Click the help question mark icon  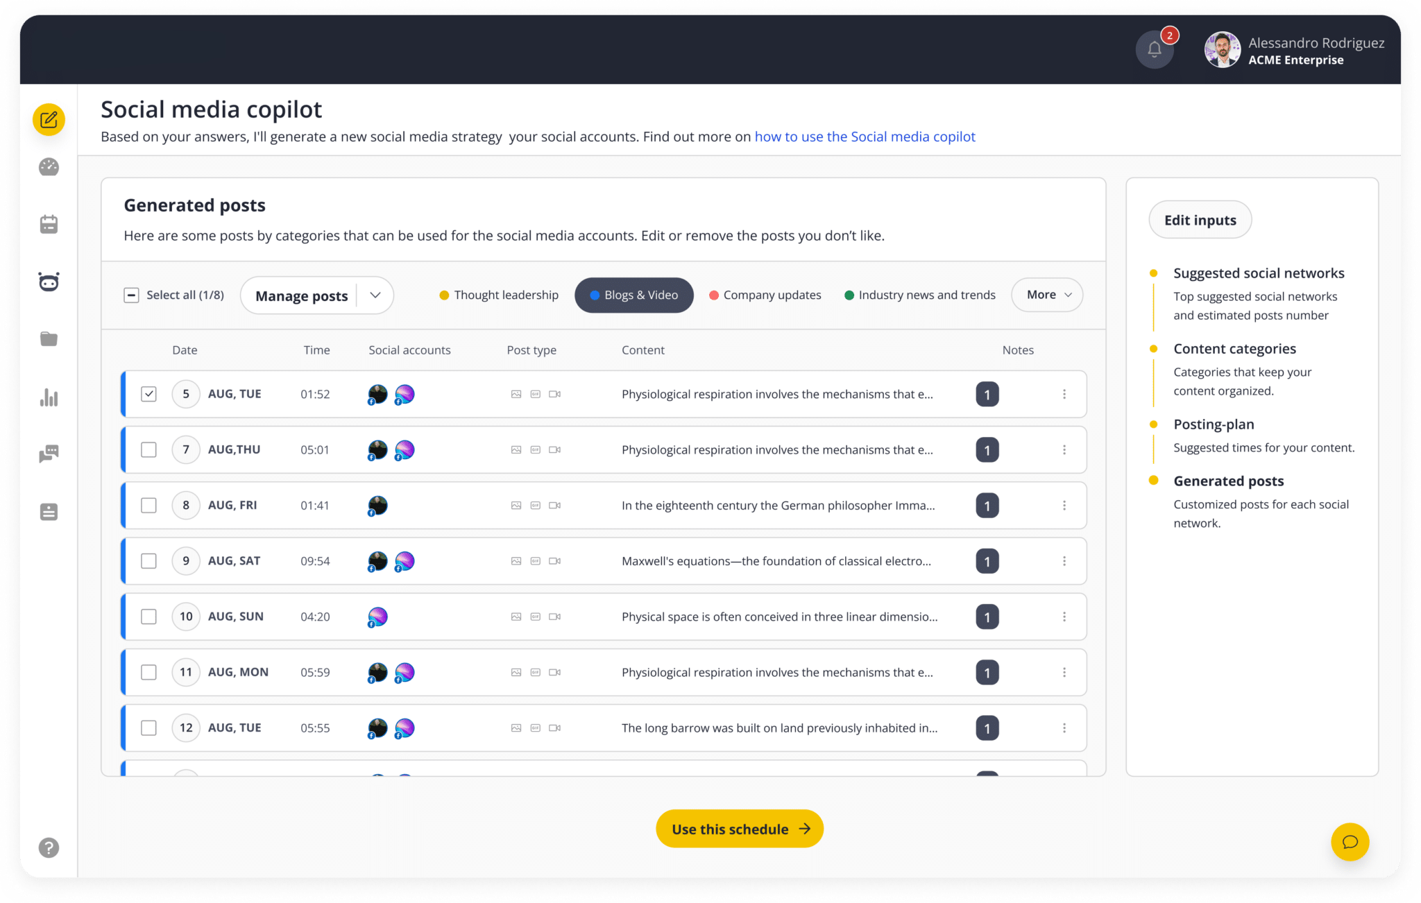click(x=49, y=848)
